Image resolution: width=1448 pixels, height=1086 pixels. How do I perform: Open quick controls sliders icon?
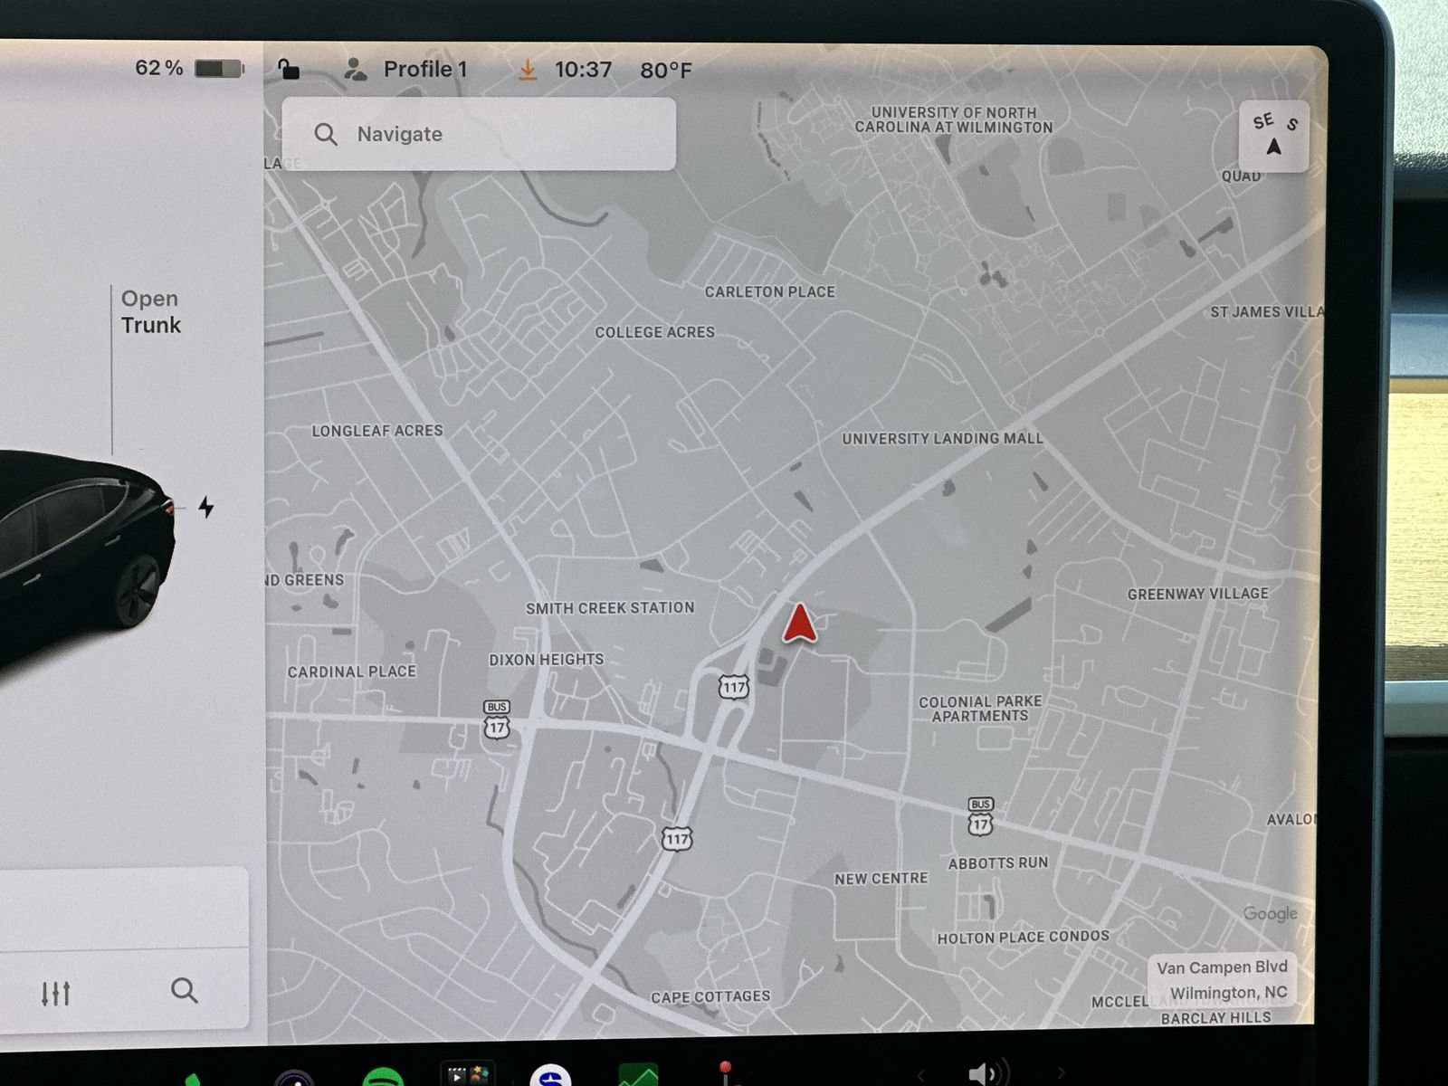click(55, 994)
